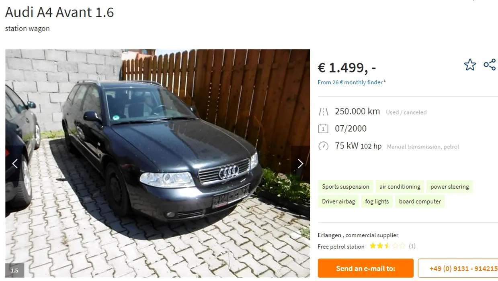Click the mileage road icon

tap(323, 112)
